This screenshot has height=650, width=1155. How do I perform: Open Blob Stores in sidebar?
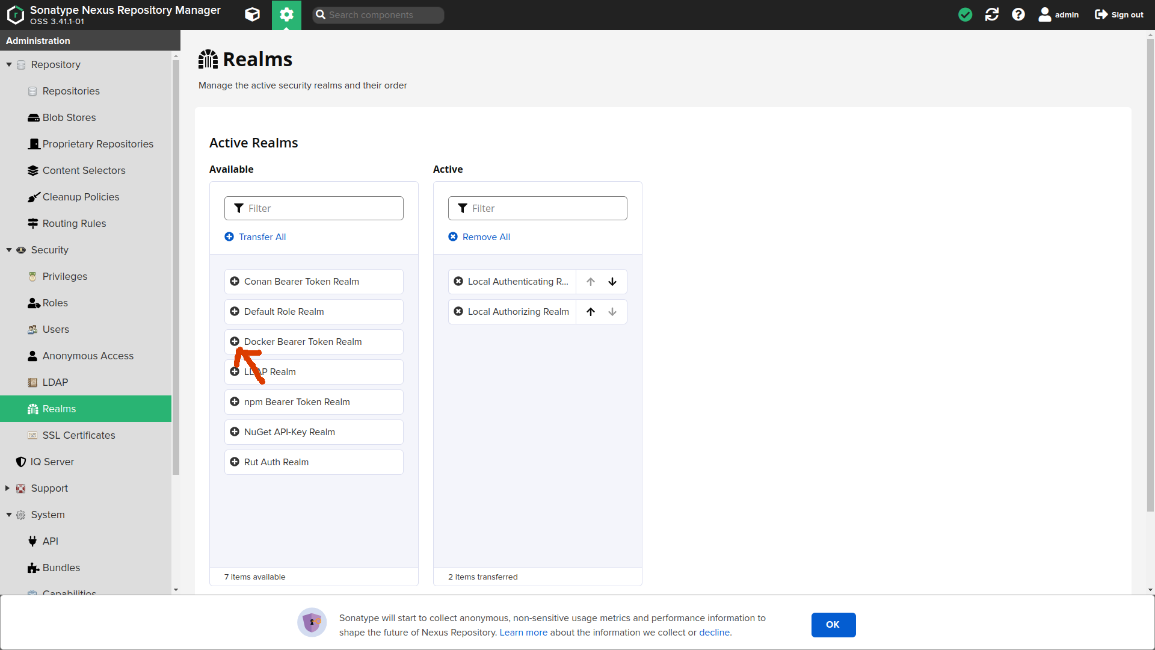coord(69,117)
